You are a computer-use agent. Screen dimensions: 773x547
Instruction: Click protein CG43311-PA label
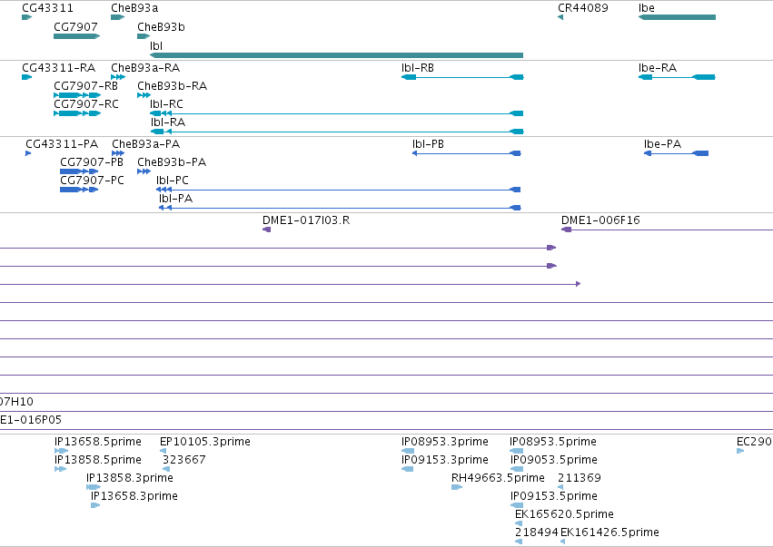point(62,144)
